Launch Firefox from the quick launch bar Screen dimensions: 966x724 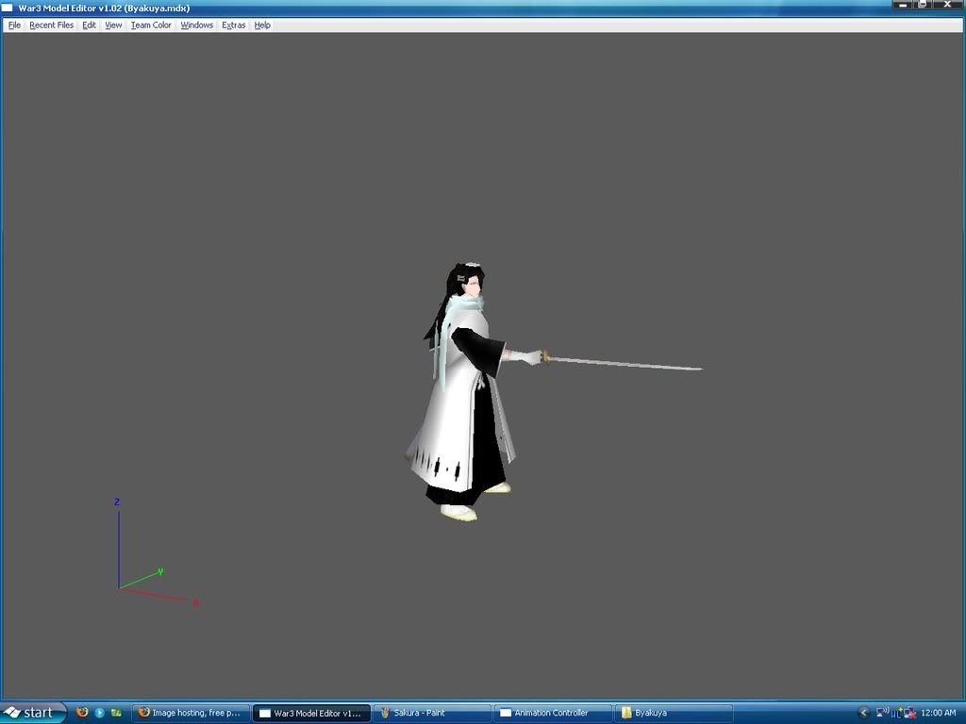[x=83, y=713]
